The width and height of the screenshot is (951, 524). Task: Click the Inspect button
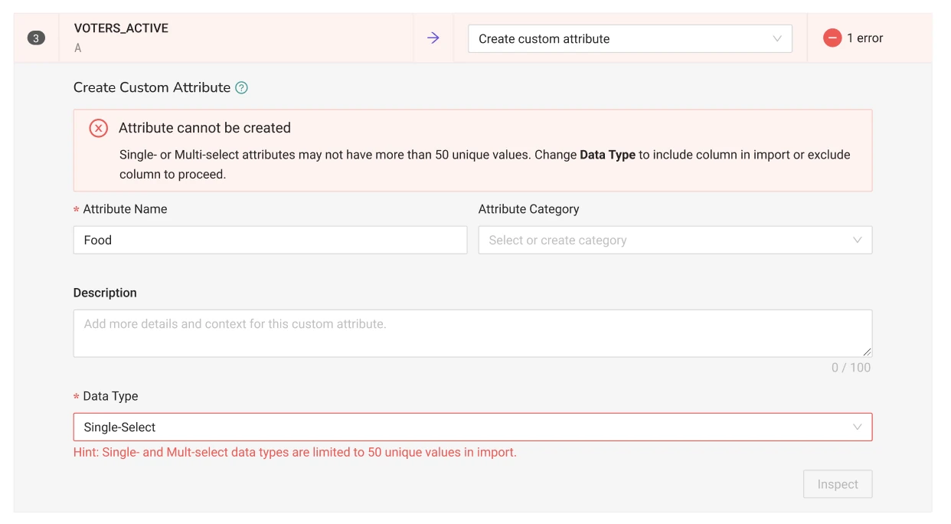click(838, 484)
